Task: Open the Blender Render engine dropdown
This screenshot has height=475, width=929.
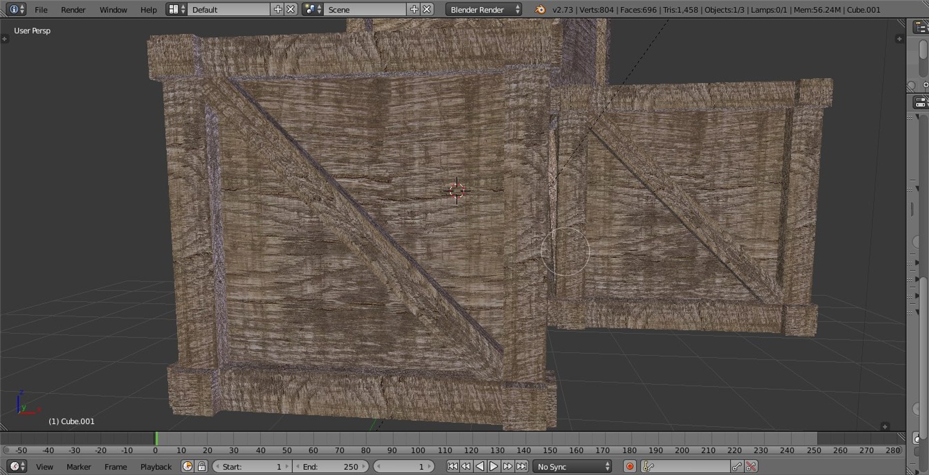Action: (x=483, y=9)
